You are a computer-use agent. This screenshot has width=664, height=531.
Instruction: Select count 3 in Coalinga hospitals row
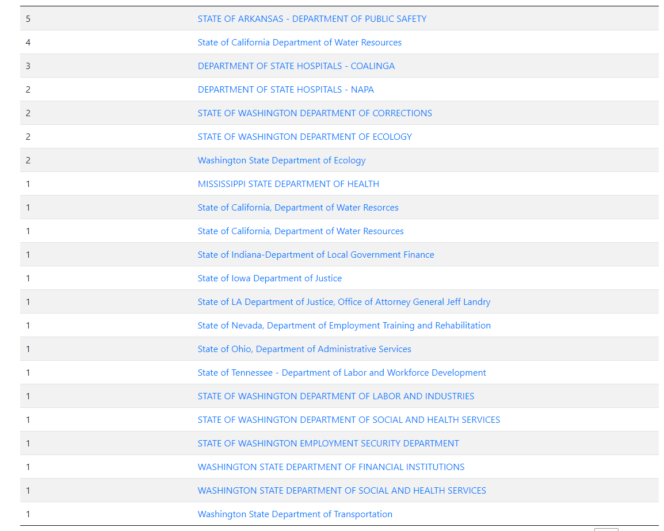pos(28,66)
